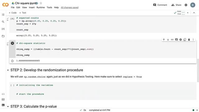This screenshot has height=112, width=199.
Task: Click into the initializing the variables cell
Action: click(103, 91)
